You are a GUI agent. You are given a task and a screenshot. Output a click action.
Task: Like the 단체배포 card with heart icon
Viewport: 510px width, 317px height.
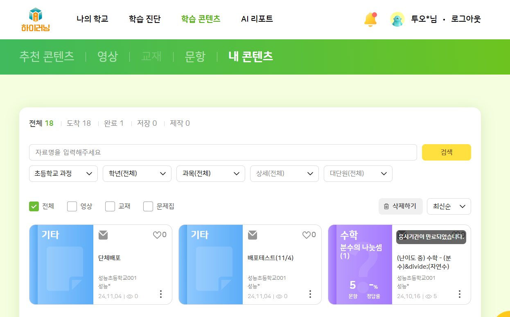157,235
